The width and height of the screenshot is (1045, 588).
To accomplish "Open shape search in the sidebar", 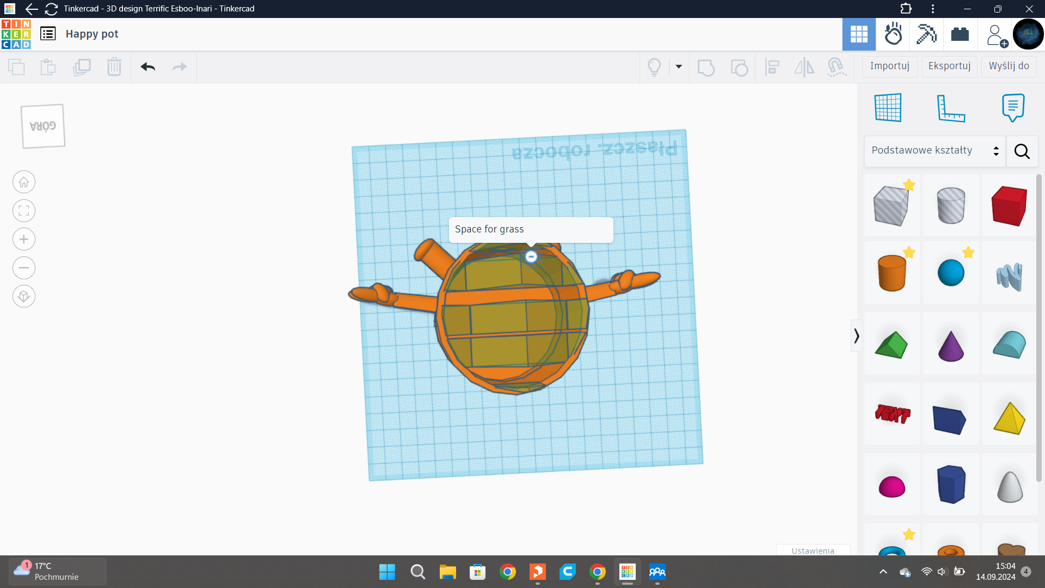I will pos(1022,151).
